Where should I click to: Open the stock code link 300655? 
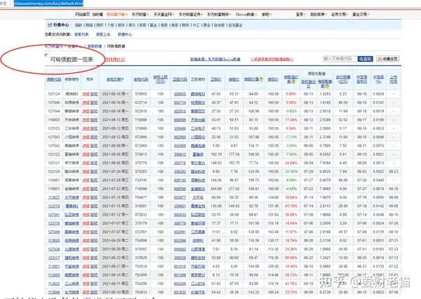click(180, 94)
